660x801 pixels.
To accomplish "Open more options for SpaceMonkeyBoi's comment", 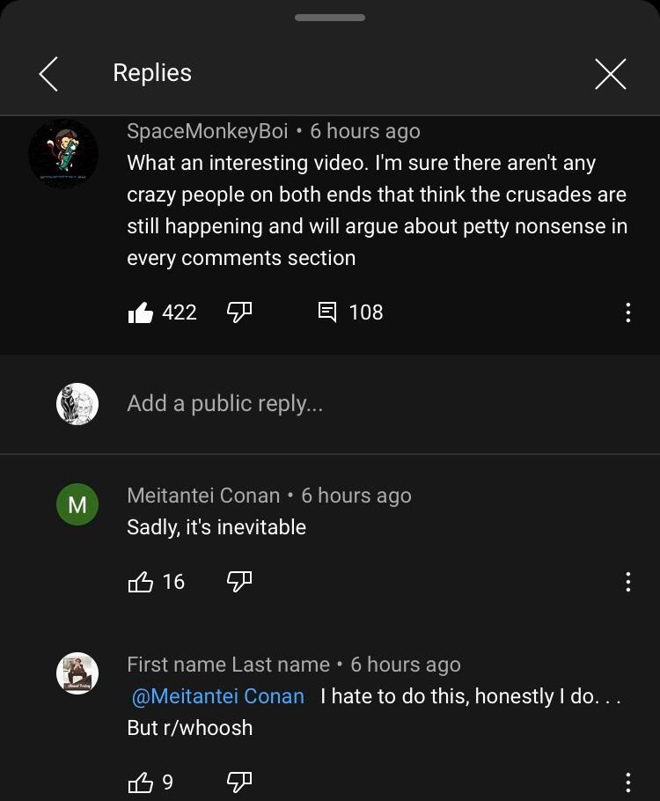I will [627, 312].
